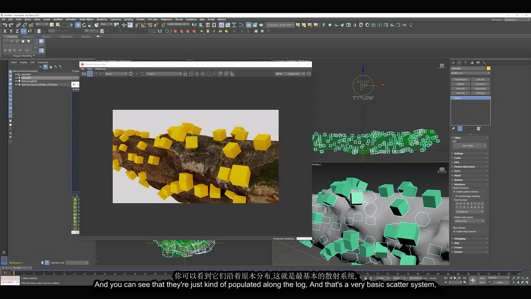Screen dimensions: 531x299
Task: Click the UVW Map modifier button
Action: (480, 93)
